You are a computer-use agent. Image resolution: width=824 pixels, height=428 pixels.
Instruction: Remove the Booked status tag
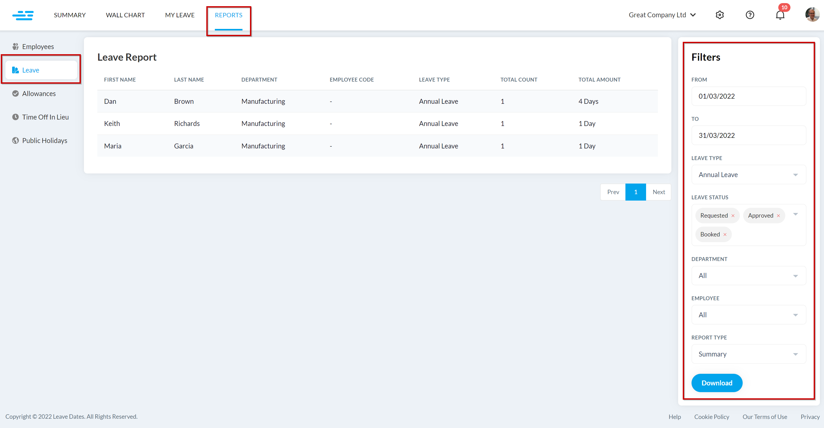pyautogui.click(x=725, y=234)
